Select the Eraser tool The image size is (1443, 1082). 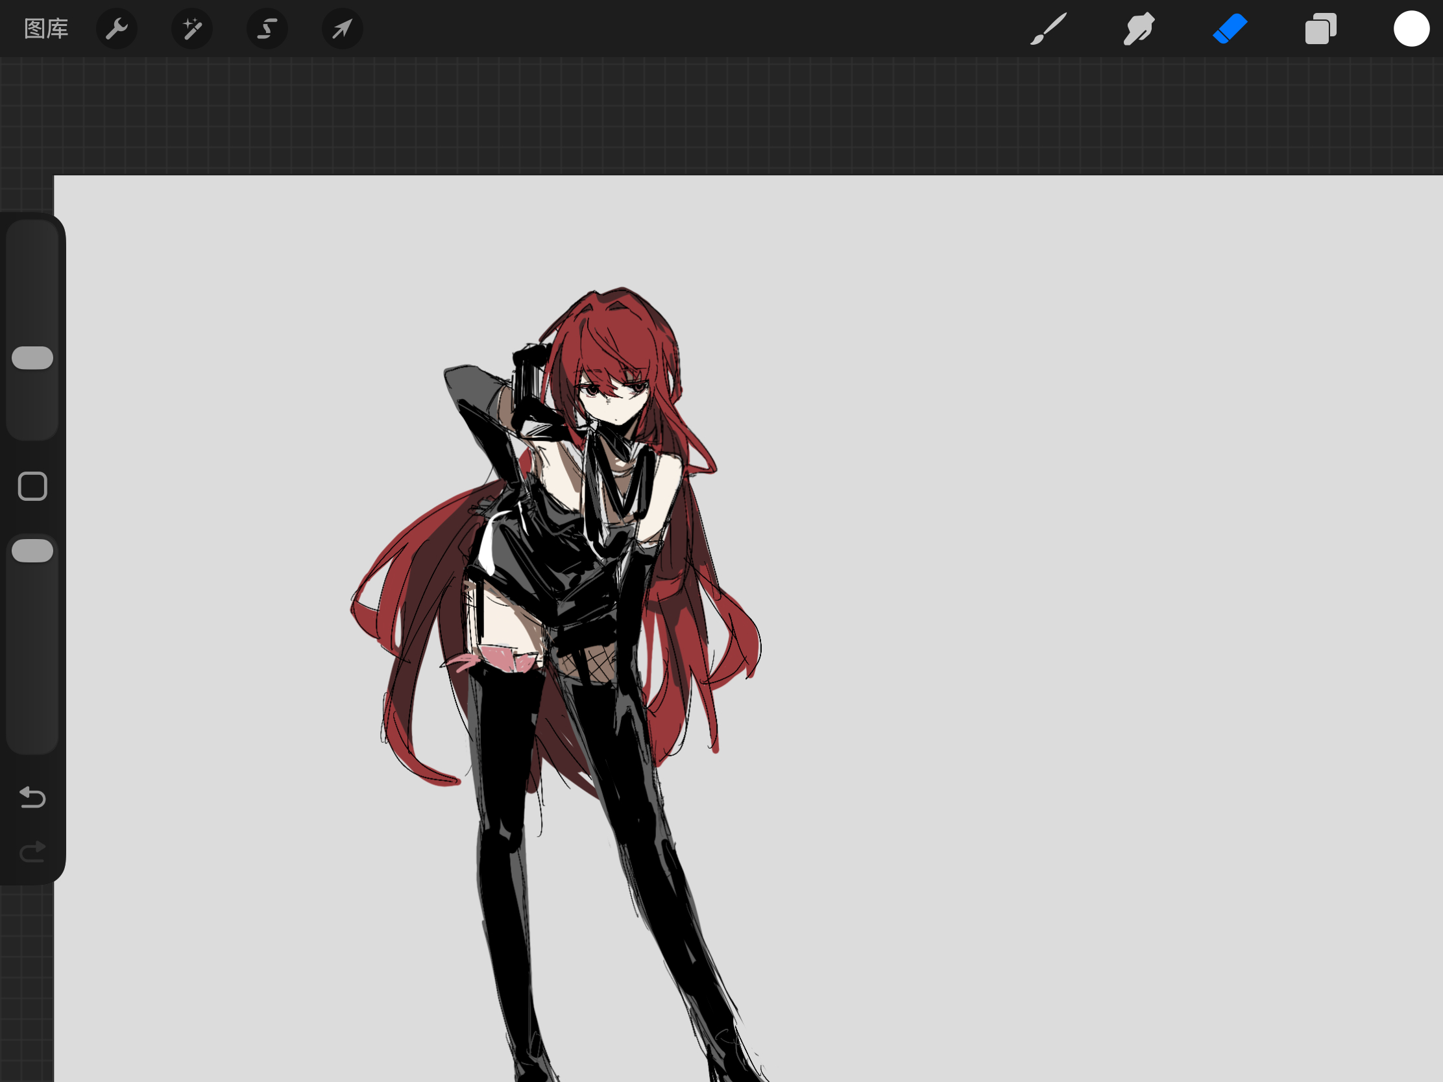[x=1230, y=29]
